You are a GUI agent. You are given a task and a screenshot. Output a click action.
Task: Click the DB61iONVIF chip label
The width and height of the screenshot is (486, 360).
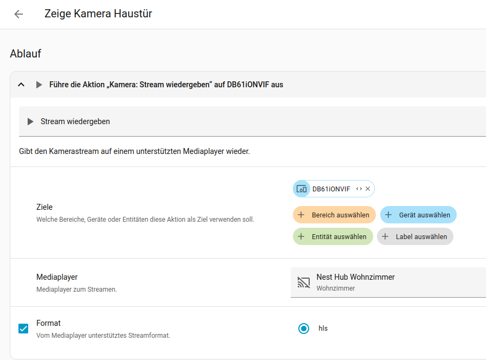pos(331,189)
